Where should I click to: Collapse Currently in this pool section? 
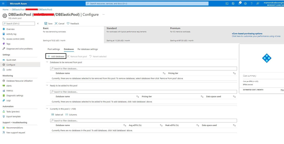tap(47, 109)
